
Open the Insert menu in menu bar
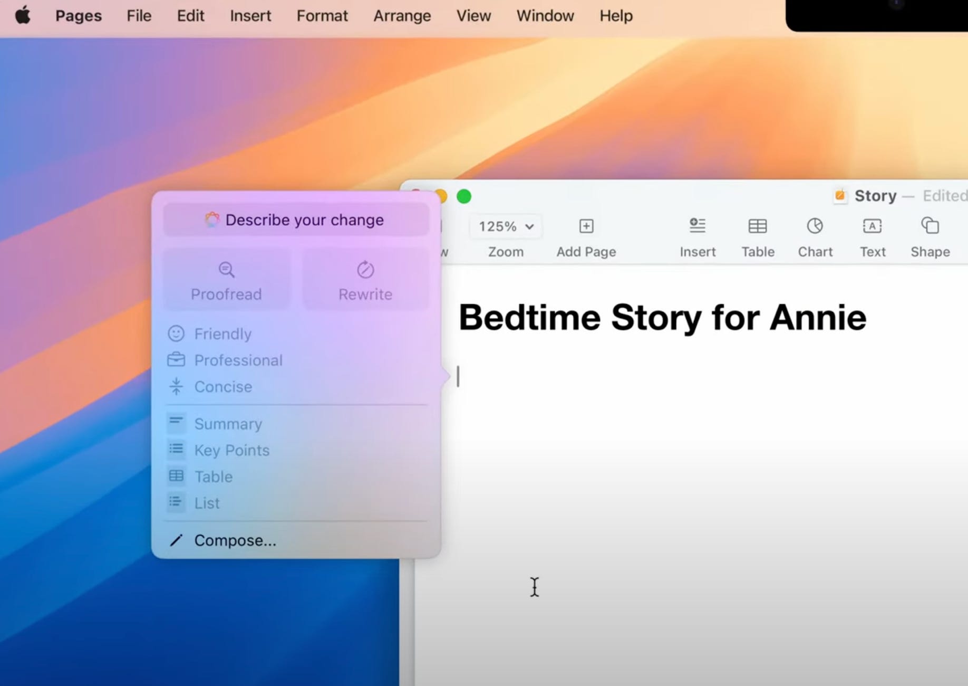pyautogui.click(x=250, y=16)
